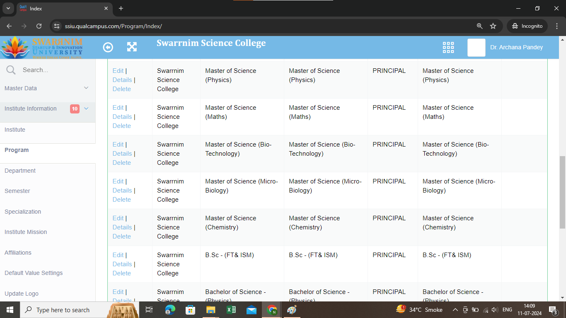
Task: Edit the Master of Science (Micro-Biology) row
Action: [x=118, y=181]
